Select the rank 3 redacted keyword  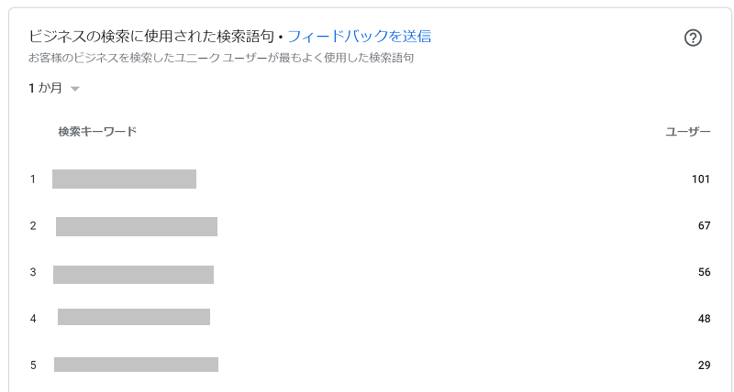click(133, 275)
